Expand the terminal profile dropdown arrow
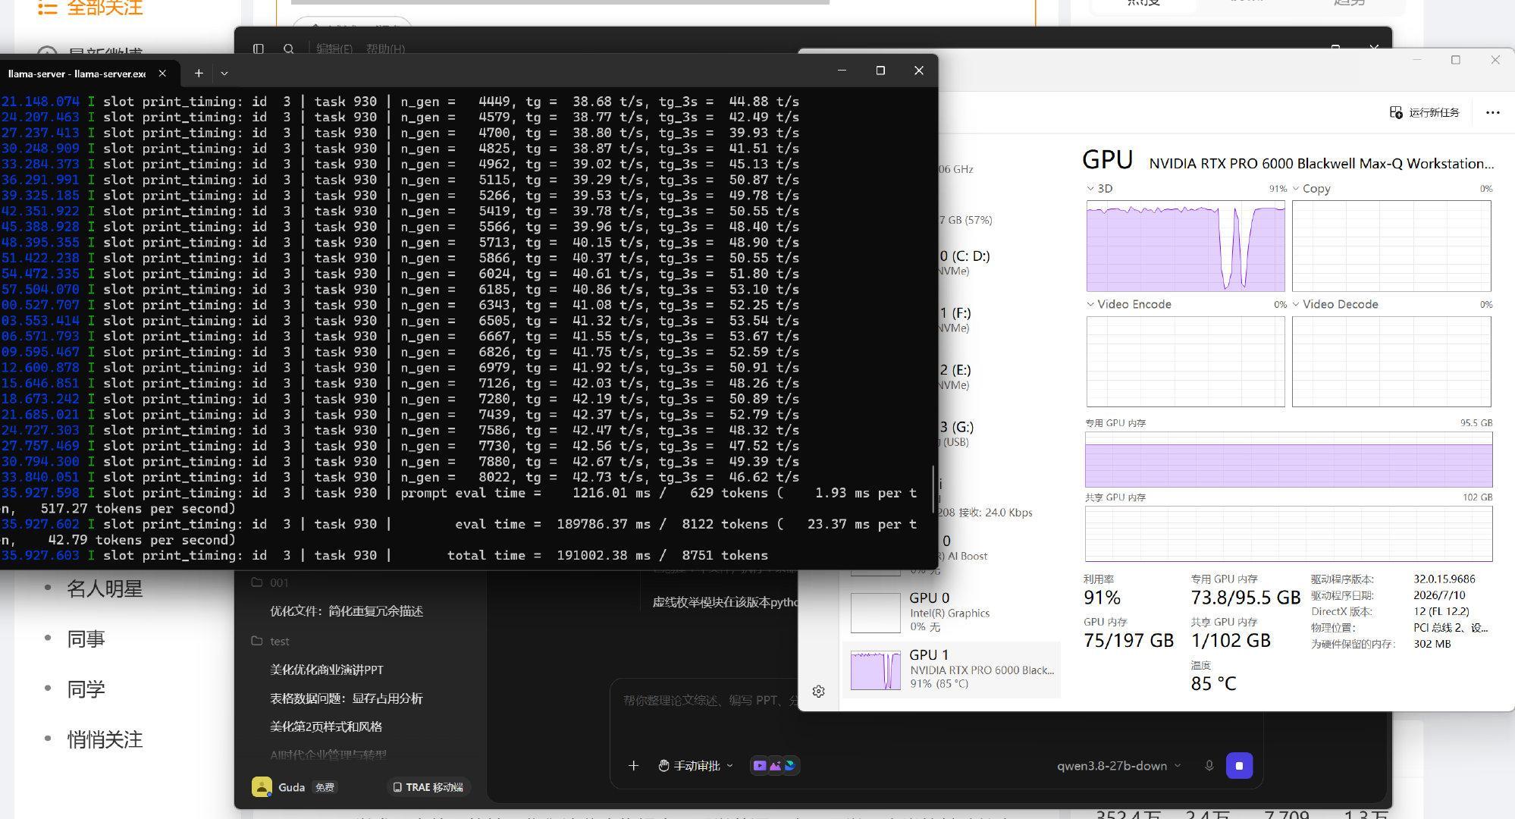This screenshot has width=1515, height=819. [224, 74]
